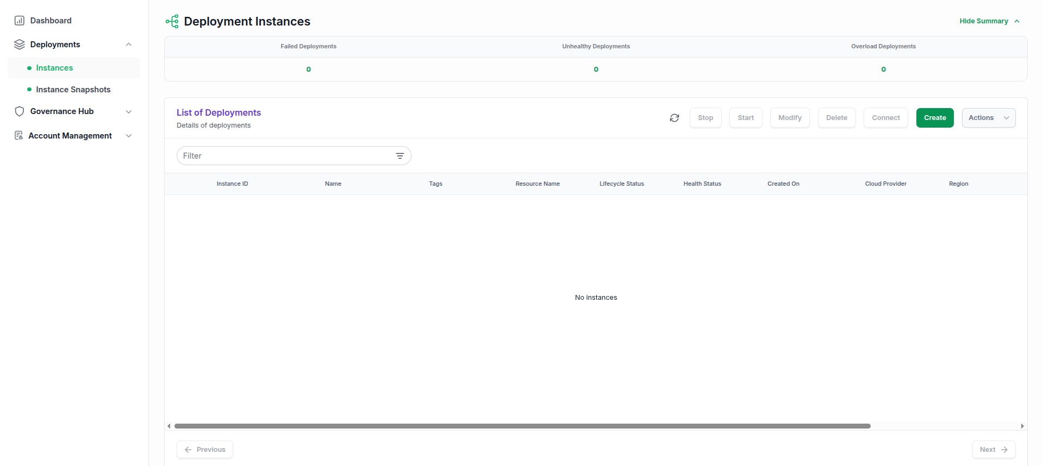The width and height of the screenshot is (1043, 466).
Task: Click the Delete button
Action: click(836, 118)
